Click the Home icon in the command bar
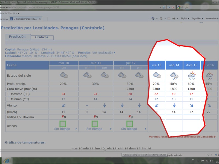This screenshot has height=164, width=219. click(x=153, y=19)
